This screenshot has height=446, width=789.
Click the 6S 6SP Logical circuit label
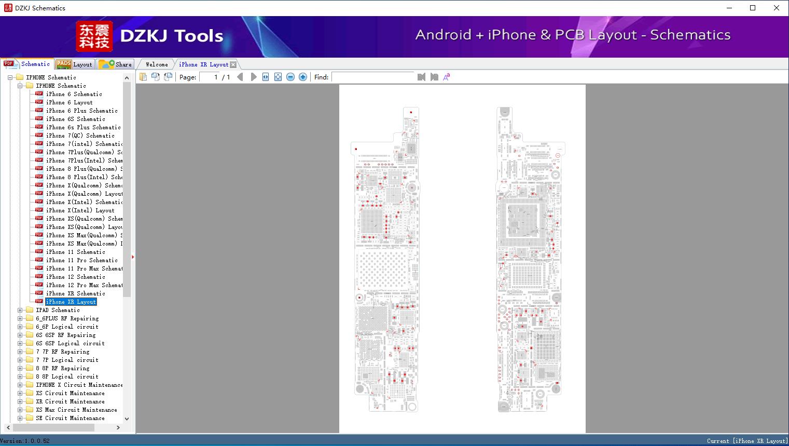point(70,343)
